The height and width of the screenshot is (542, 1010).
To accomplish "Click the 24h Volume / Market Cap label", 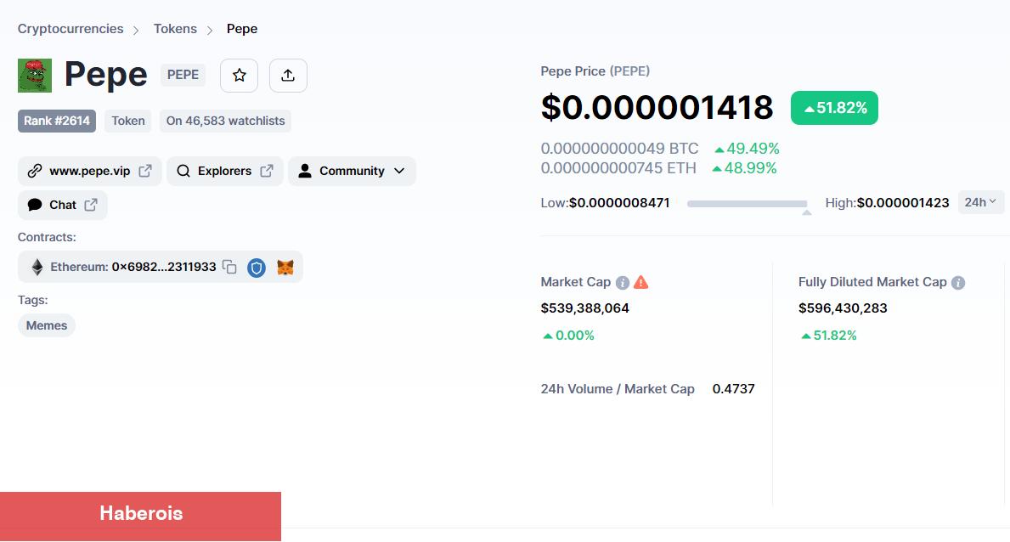I will pyautogui.click(x=617, y=388).
